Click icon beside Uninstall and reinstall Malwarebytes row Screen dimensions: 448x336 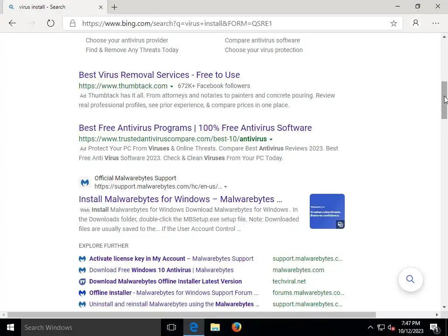tap(82, 304)
